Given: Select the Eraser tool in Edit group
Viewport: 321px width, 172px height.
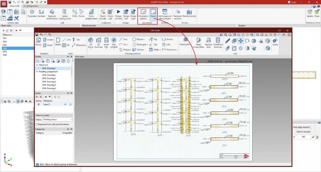Looking at the screenshot, I should [x=228, y=48].
